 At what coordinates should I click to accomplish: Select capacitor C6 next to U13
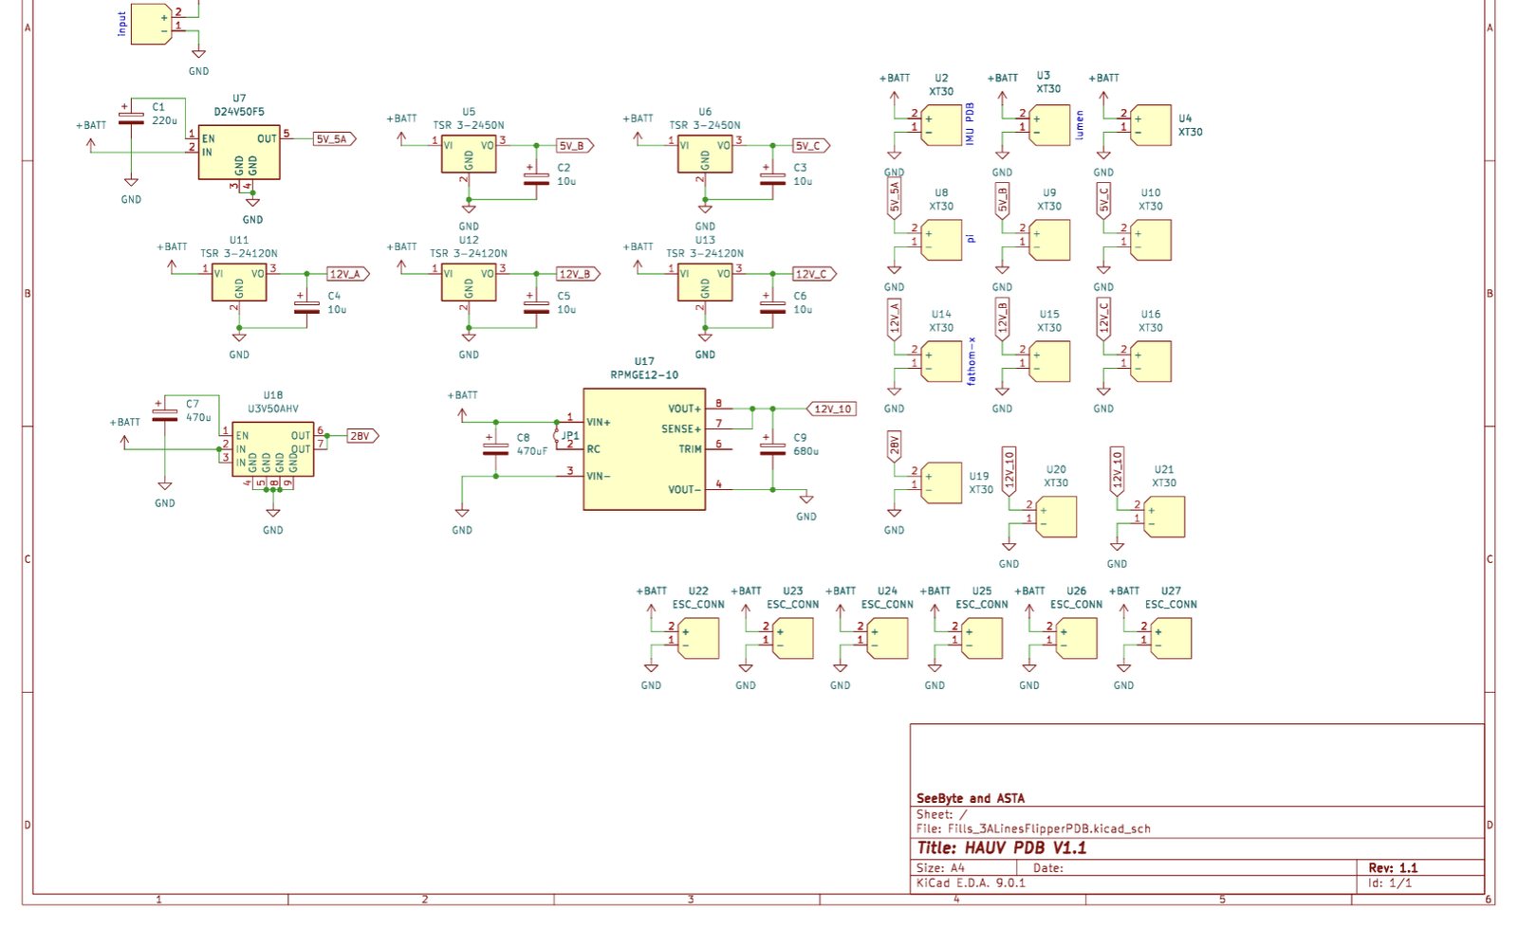click(773, 304)
